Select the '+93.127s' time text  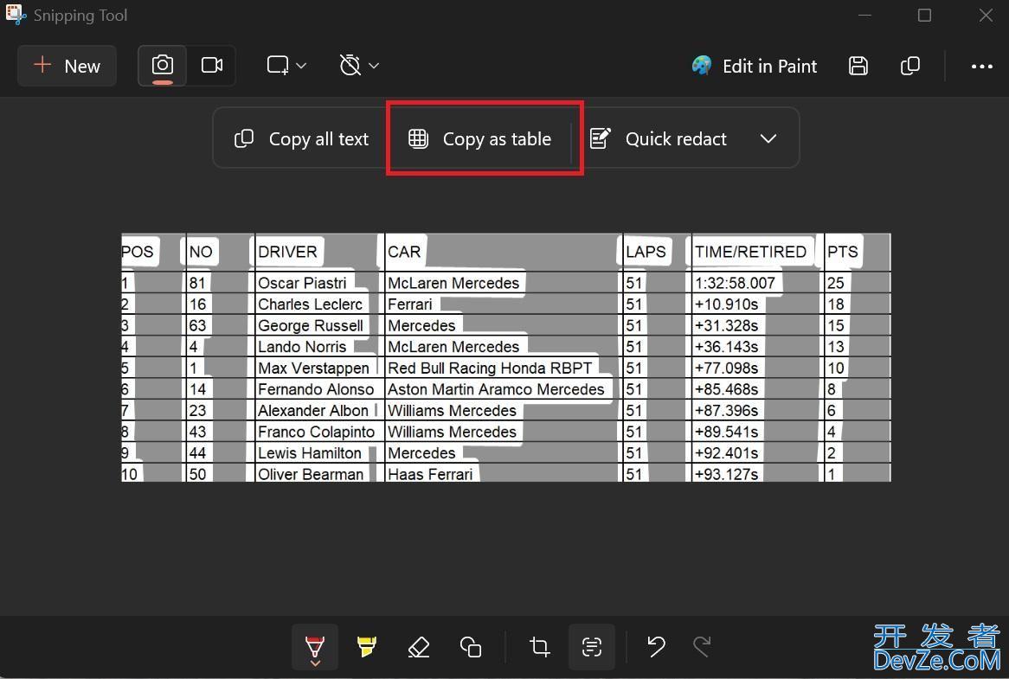click(x=726, y=474)
